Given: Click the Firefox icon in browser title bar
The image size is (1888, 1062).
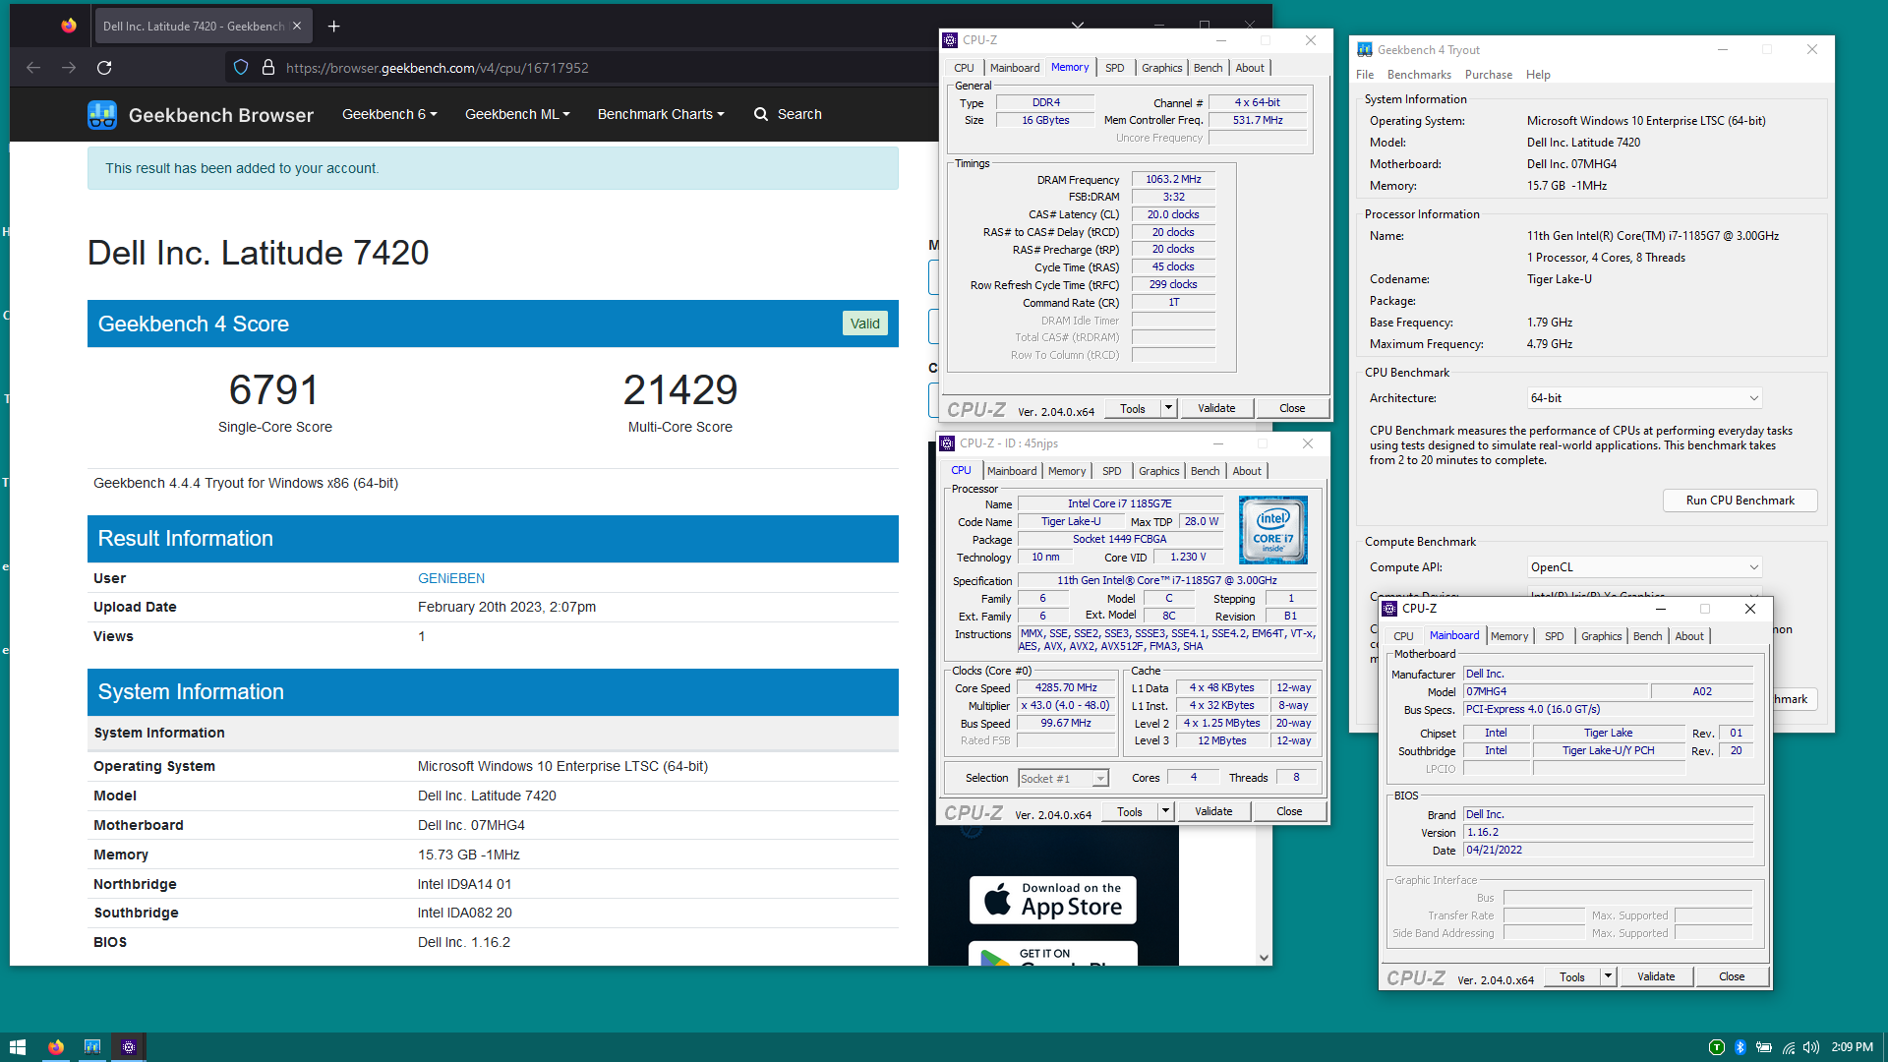Looking at the screenshot, I should point(68,26).
